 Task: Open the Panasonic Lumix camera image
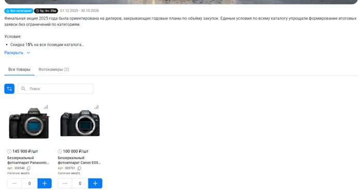coord(29,123)
